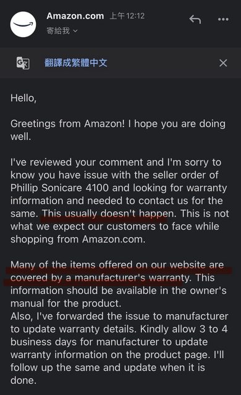Tap the reply arrow icon
241x395 pixels.
195,19
